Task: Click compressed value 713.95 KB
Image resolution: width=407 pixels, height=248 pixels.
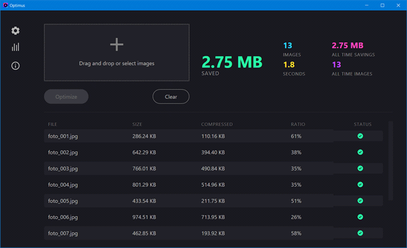Action: click(213, 217)
